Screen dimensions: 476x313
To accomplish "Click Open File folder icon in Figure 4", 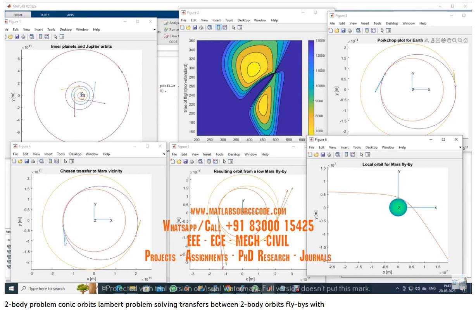I will 21,161.
